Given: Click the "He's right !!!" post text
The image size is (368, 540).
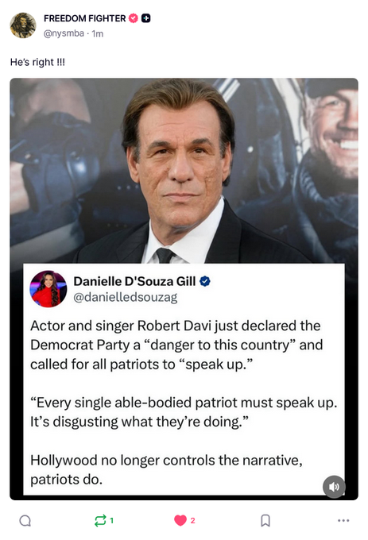Looking at the screenshot, I should (37, 62).
